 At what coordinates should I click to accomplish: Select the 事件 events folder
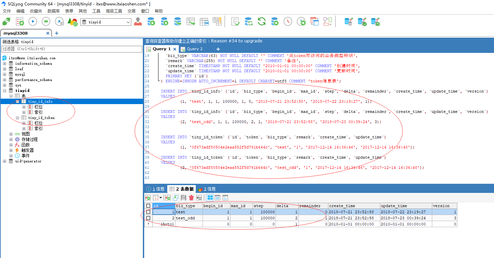click(26, 156)
